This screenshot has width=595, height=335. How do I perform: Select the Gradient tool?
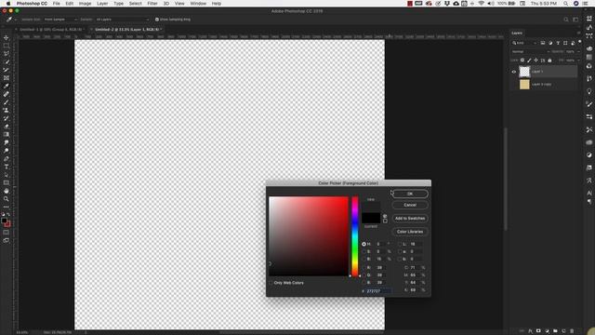pyautogui.click(x=7, y=134)
